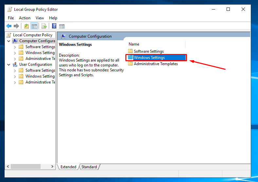Click the User Configuration icon in the tree
This screenshot has width=258, height=182.
pos(15,64)
